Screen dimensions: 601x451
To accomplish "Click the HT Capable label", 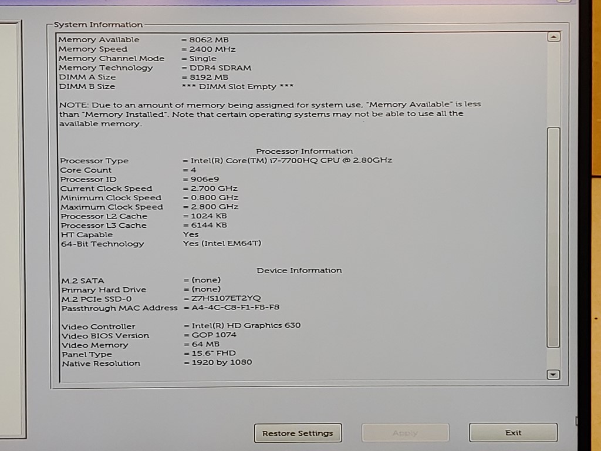I will pos(87,235).
